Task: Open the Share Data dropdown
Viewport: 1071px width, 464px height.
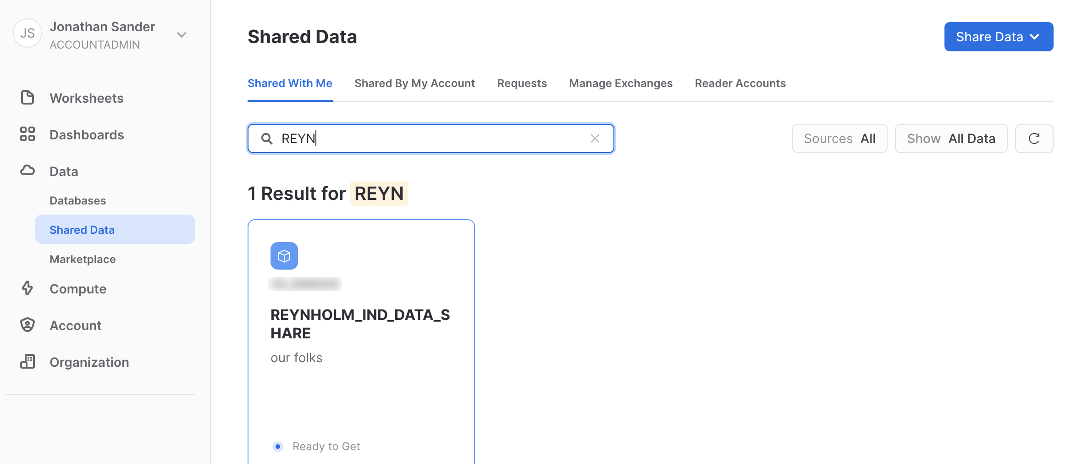Action: [998, 37]
